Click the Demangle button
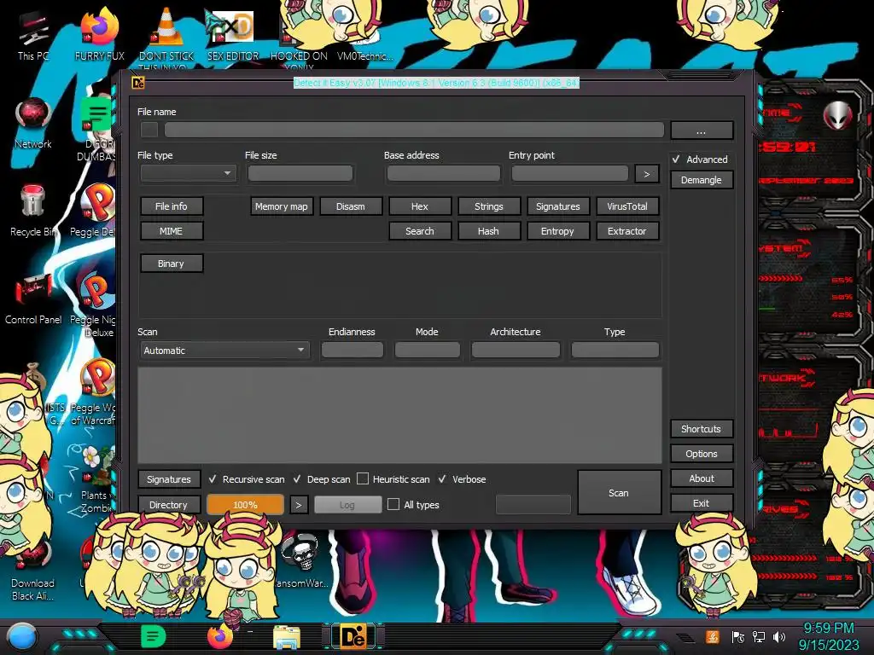The width and height of the screenshot is (874, 655). (702, 180)
